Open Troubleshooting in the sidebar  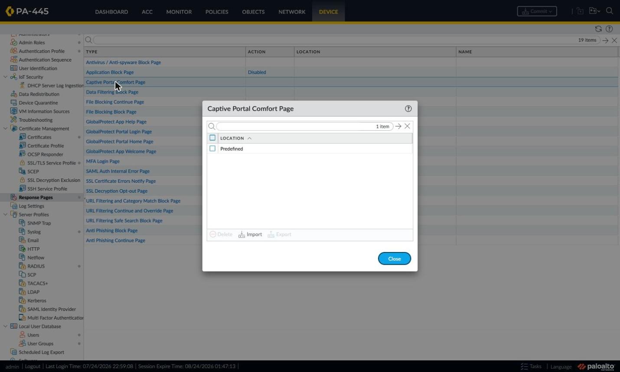[x=36, y=120]
